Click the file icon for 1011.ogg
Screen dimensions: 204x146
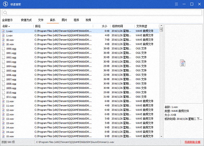[x=4, y=97]
